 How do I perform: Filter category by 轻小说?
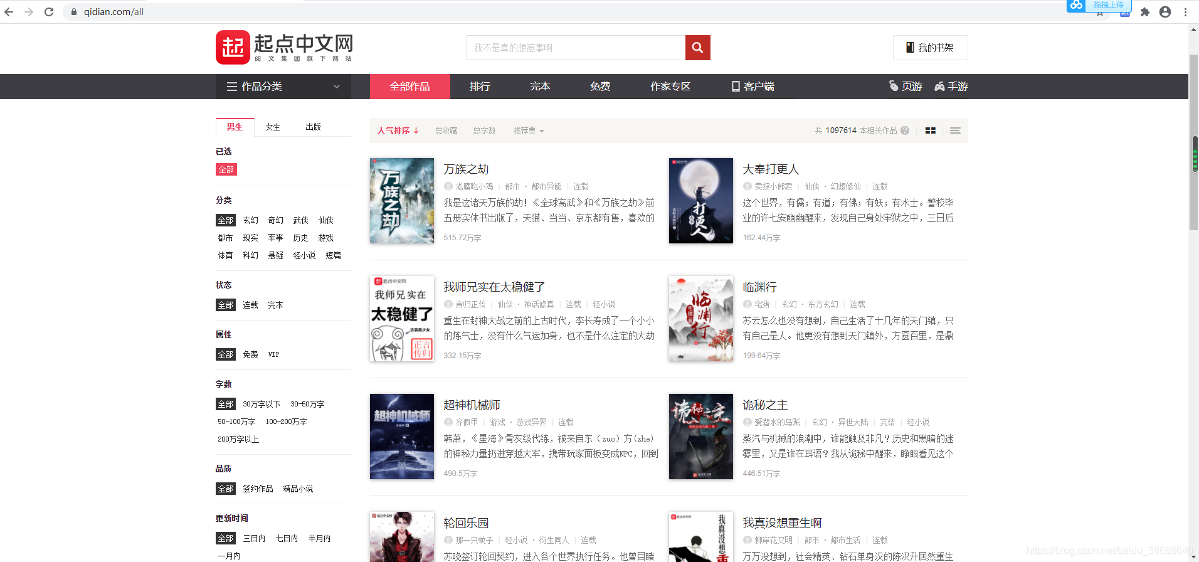point(304,255)
